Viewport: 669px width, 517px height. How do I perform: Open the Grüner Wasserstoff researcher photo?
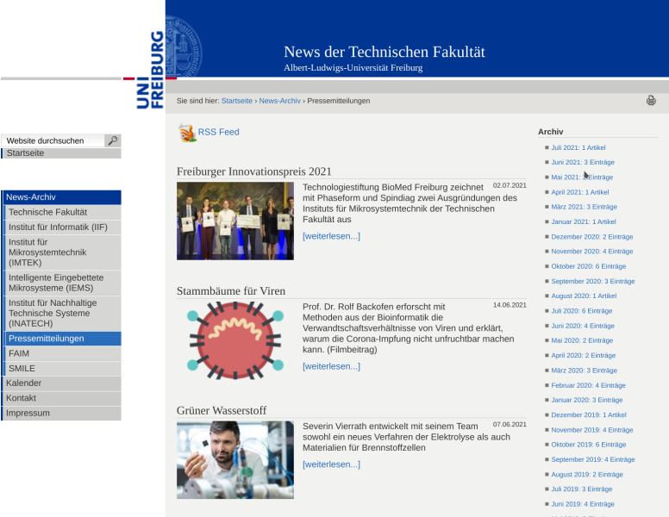click(234, 459)
